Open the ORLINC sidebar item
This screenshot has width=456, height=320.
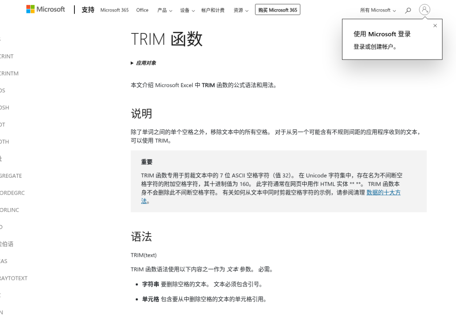click(9, 210)
